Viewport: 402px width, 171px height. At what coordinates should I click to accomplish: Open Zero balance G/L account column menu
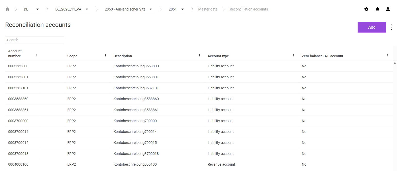point(388,56)
